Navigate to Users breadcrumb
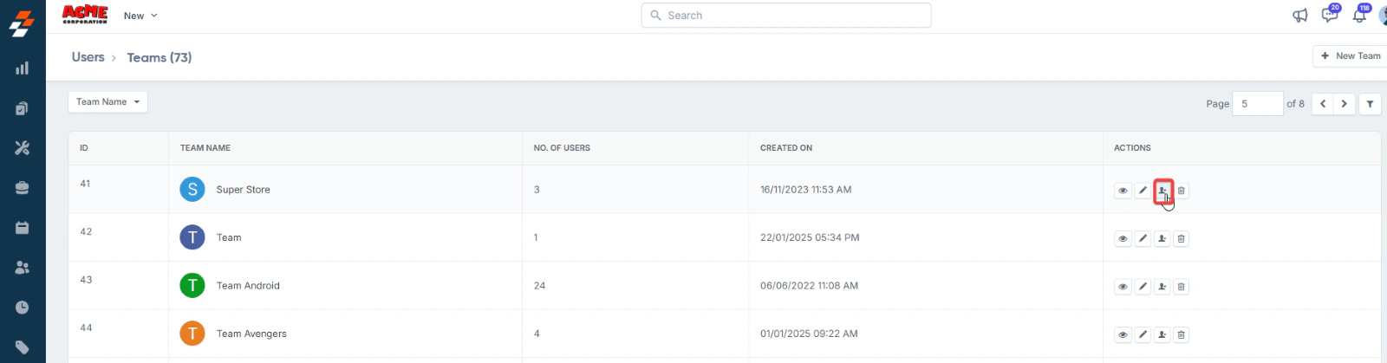This screenshot has width=1387, height=363. click(x=88, y=57)
